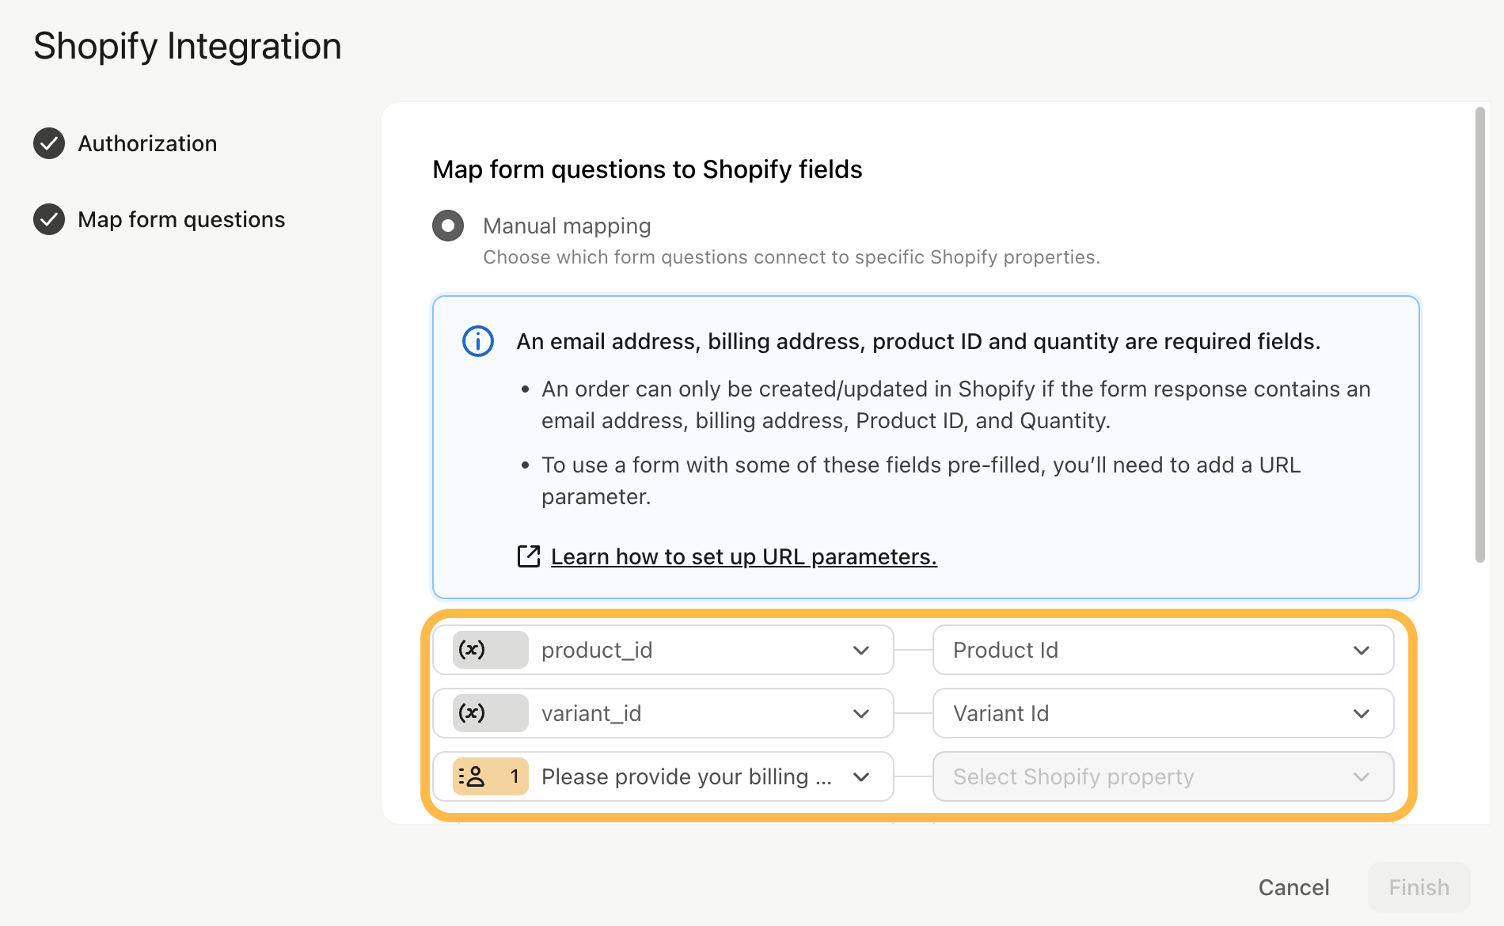Image resolution: width=1504 pixels, height=926 pixels.
Task: Click the Finish button
Action: 1419,887
